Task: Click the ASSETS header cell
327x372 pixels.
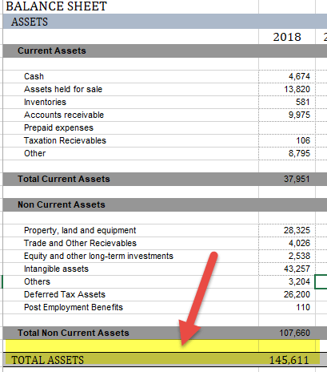Action: point(30,22)
